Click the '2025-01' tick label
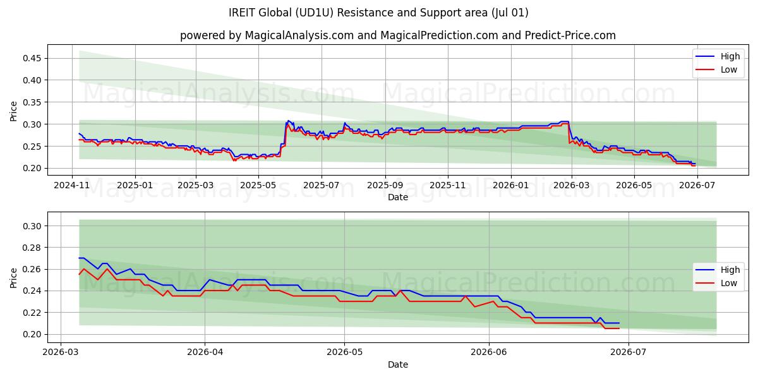This screenshot has width=758, height=379. pyautogui.click(x=134, y=185)
